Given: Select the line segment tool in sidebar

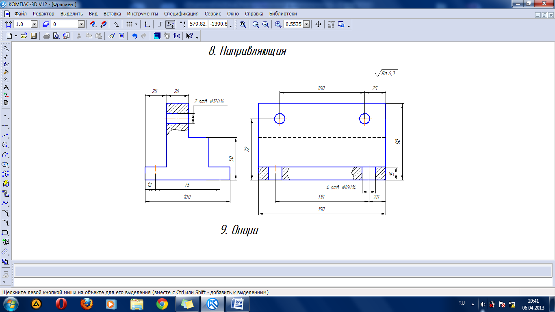Looking at the screenshot, I should tap(6, 135).
